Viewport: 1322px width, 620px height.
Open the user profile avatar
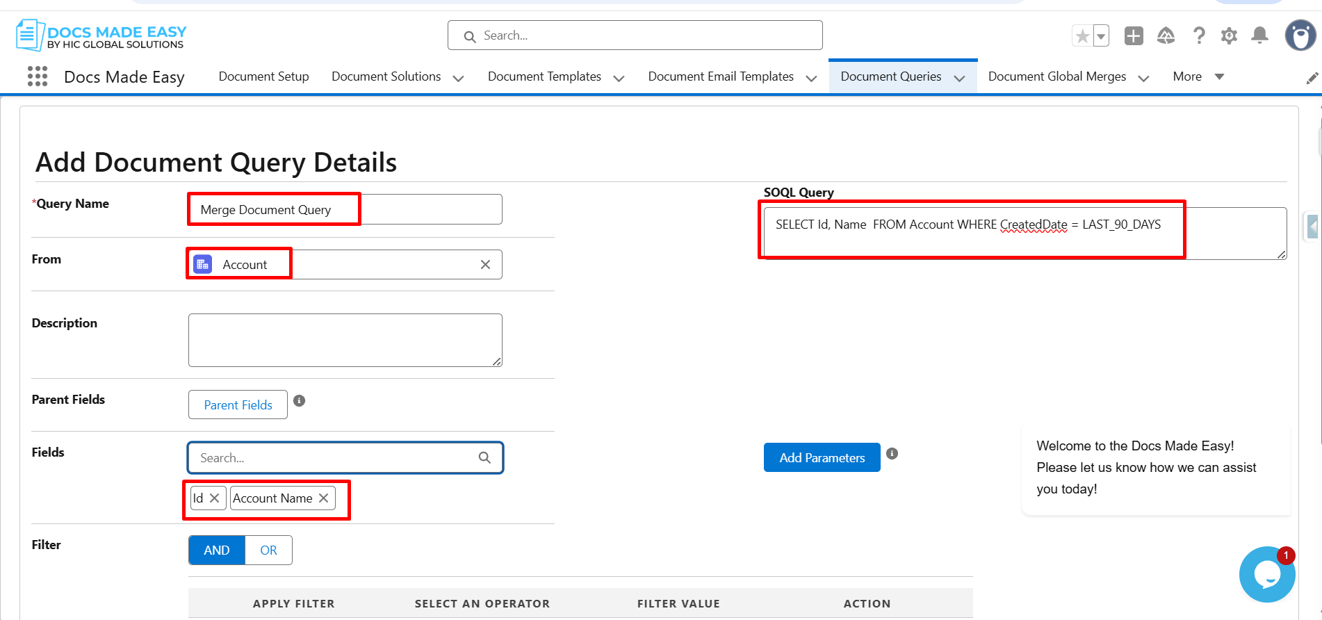coord(1299,35)
